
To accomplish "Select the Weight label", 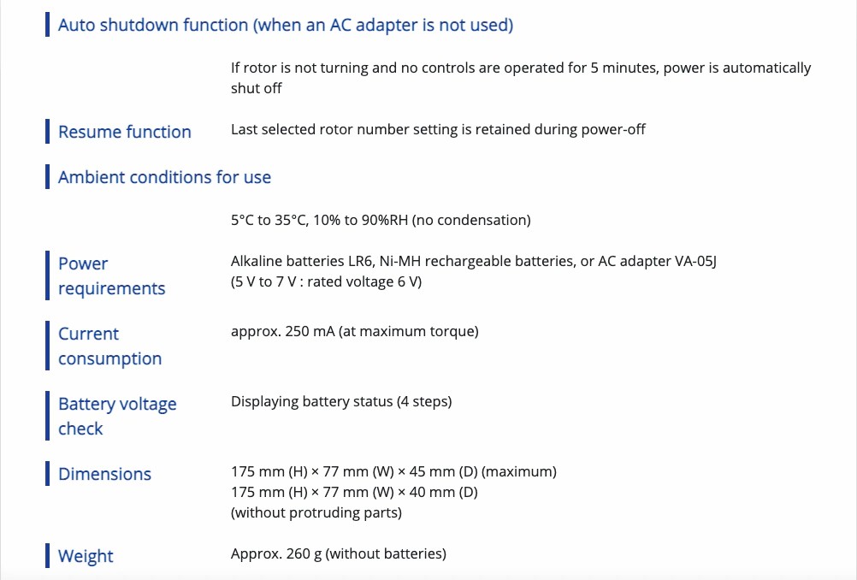I will point(86,556).
